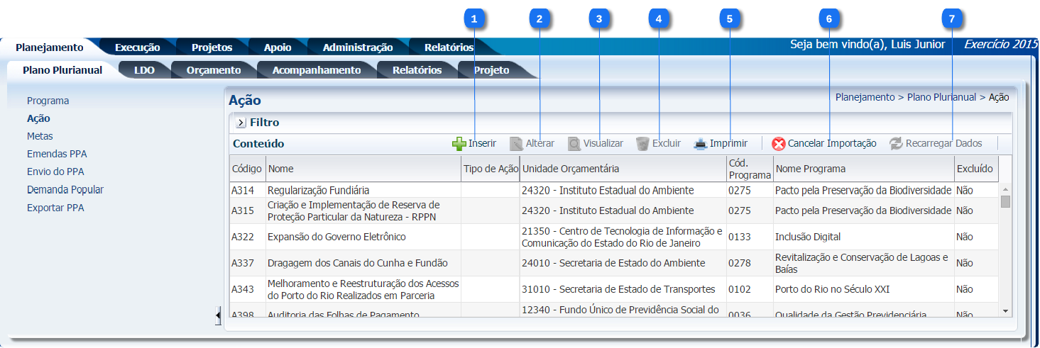Click the Recarregar Dados refresh icon
This screenshot has width=1040, height=348.
coord(896,144)
